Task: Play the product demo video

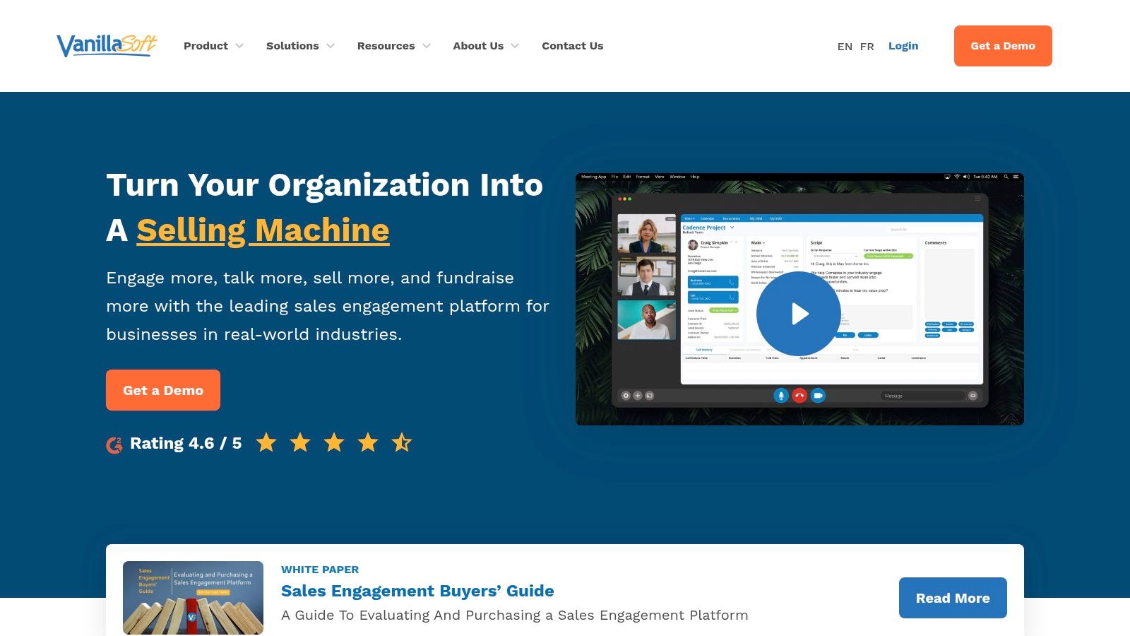Action: tap(799, 314)
